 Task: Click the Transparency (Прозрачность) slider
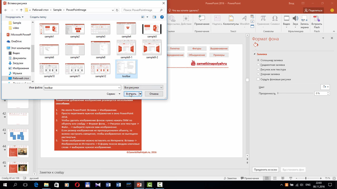pyautogui.click(x=295, y=93)
